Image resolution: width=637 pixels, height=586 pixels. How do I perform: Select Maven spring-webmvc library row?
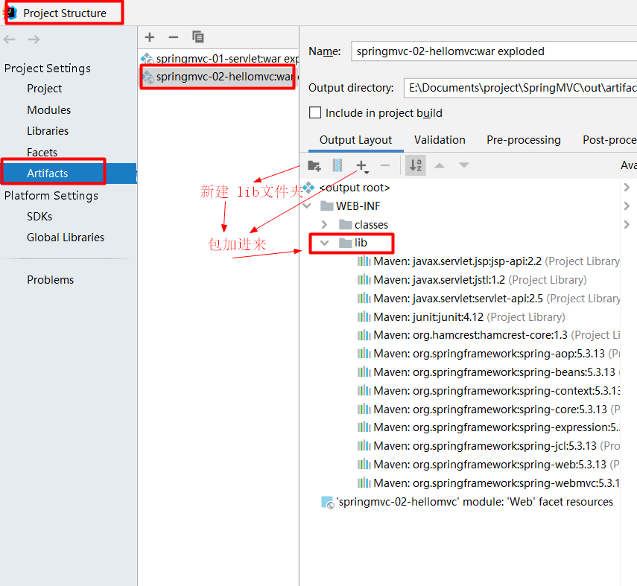coord(488,483)
